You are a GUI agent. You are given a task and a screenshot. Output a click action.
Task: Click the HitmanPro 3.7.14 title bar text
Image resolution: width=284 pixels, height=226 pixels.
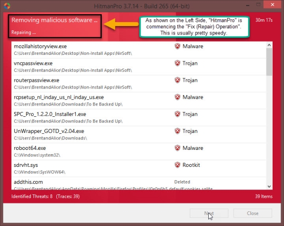142,6
